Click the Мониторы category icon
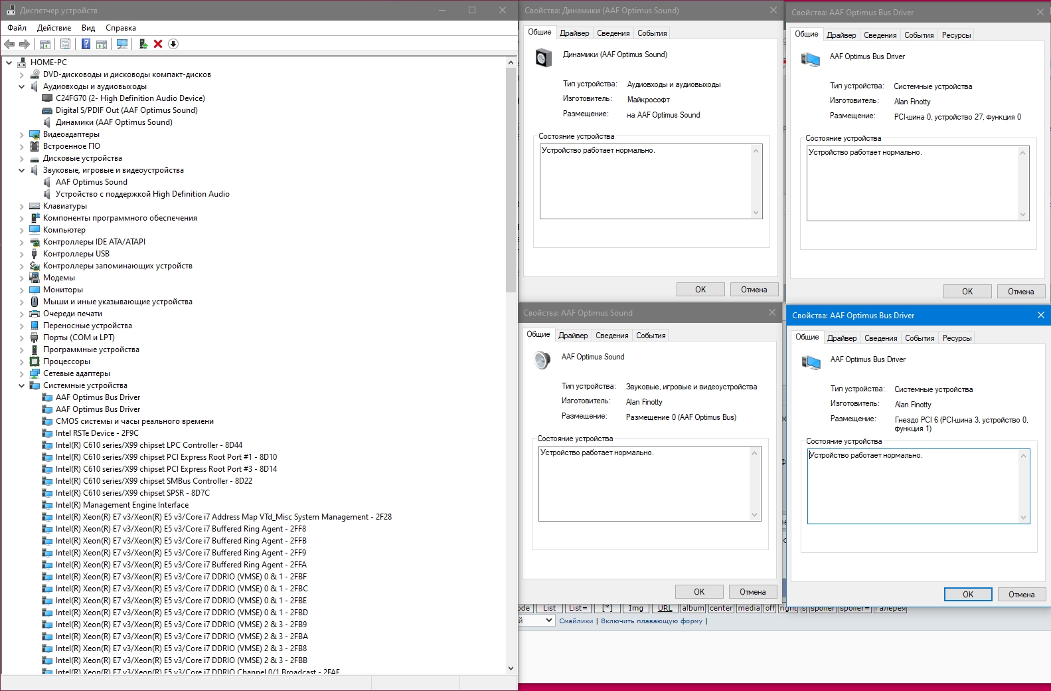 tap(35, 290)
